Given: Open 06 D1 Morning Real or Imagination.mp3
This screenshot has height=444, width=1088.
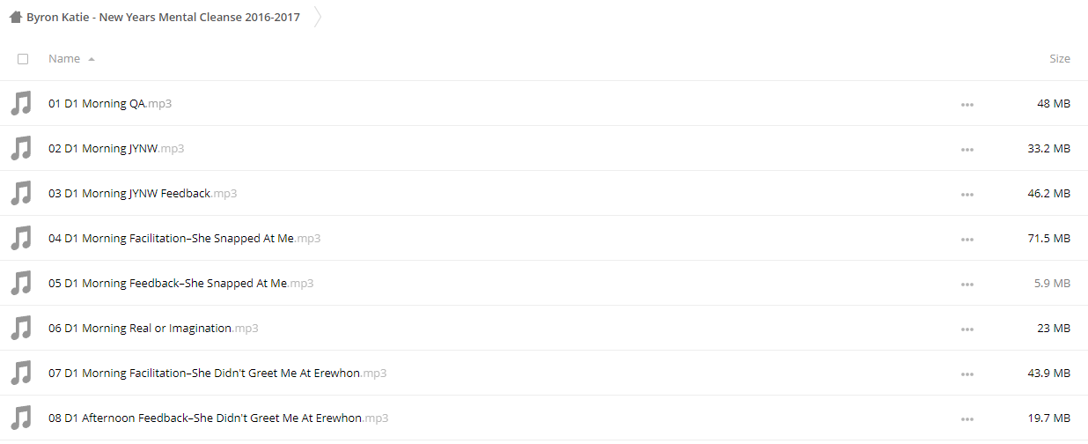Looking at the screenshot, I should (x=153, y=329).
